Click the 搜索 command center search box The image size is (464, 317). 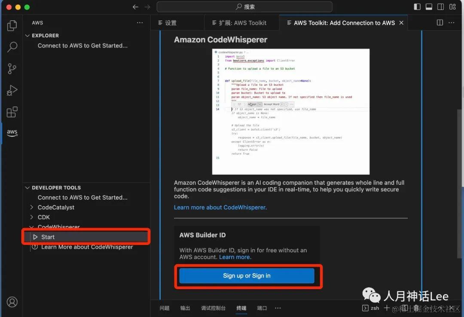[244, 7]
